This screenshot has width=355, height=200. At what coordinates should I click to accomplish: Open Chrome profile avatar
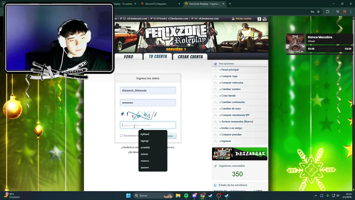click(x=344, y=12)
